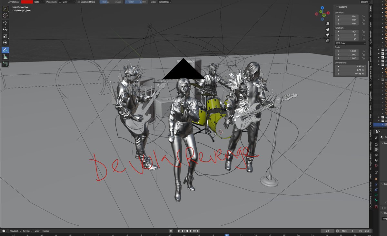
Task: Open the MMD sidebar tab
Action: point(370,108)
